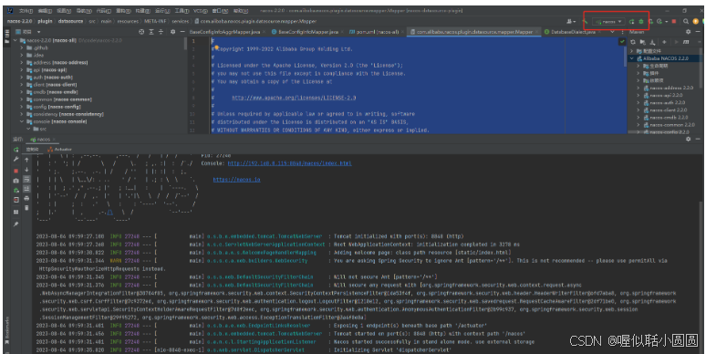The image size is (706, 354).
Task: Click the camera thread dump icon
Action: click(16, 181)
